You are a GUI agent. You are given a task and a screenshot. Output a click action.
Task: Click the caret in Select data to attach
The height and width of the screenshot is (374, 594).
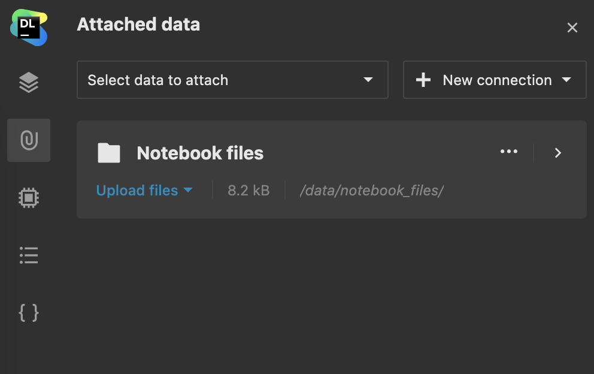tap(368, 80)
